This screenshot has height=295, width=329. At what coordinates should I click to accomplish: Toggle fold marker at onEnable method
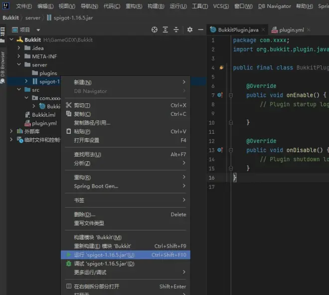(x=231, y=96)
